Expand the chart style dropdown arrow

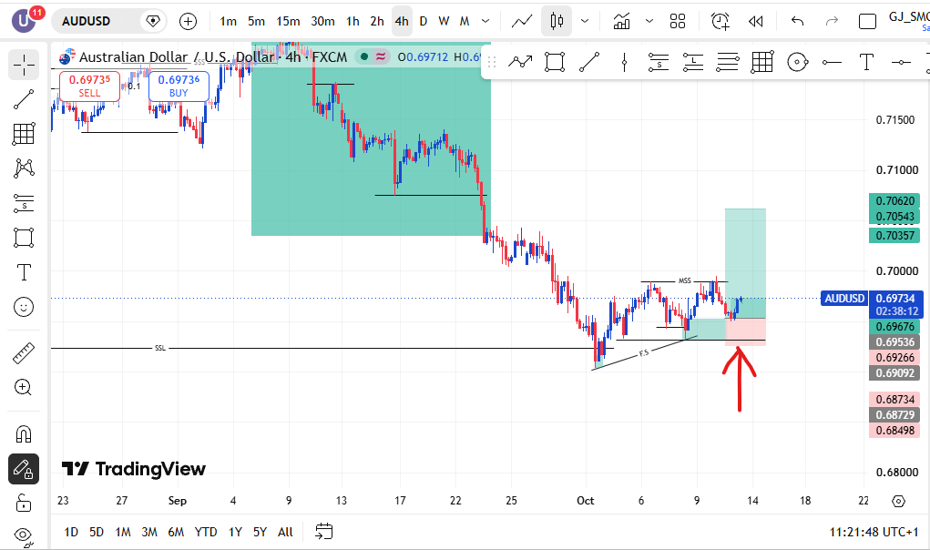click(585, 21)
